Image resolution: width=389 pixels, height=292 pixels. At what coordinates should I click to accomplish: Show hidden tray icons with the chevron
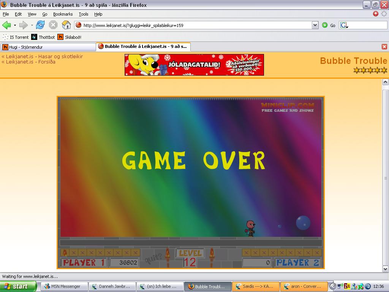coord(333,286)
